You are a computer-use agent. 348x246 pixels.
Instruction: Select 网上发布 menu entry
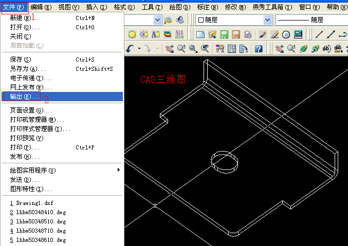(62, 87)
